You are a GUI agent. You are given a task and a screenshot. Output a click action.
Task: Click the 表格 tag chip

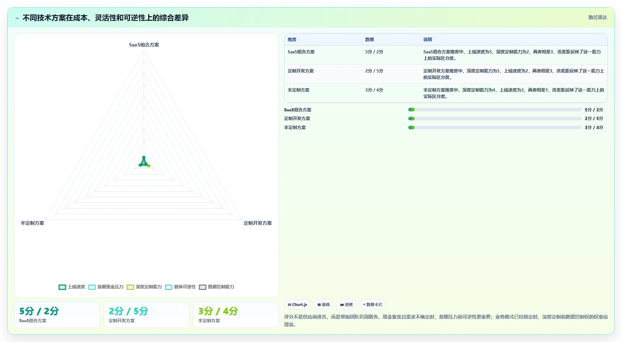[x=323, y=305]
